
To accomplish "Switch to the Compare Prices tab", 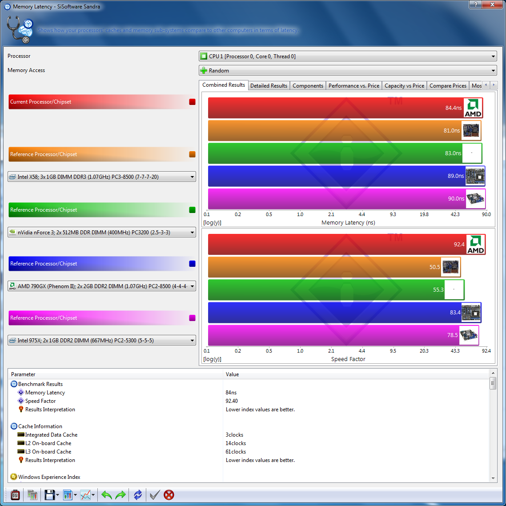I will pyautogui.click(x=448, y=86).
